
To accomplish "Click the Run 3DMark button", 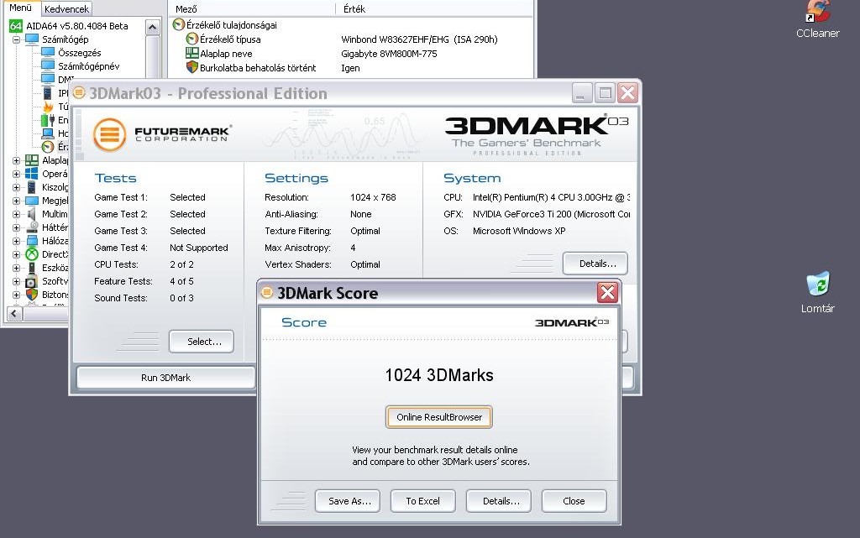I will tap(165, 378).
